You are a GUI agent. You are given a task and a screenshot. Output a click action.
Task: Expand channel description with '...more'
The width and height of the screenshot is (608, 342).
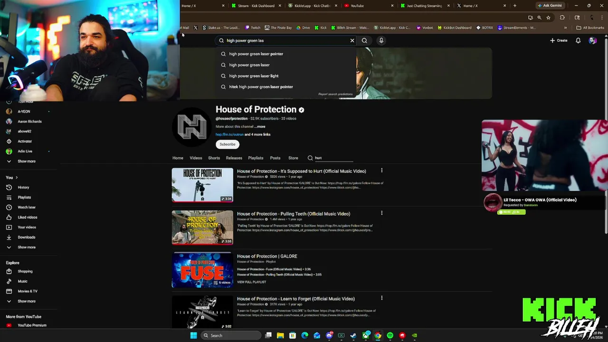[260, 127]
